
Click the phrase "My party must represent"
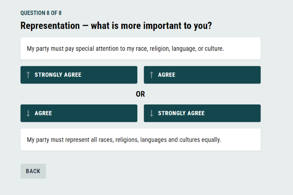point(58,140)
